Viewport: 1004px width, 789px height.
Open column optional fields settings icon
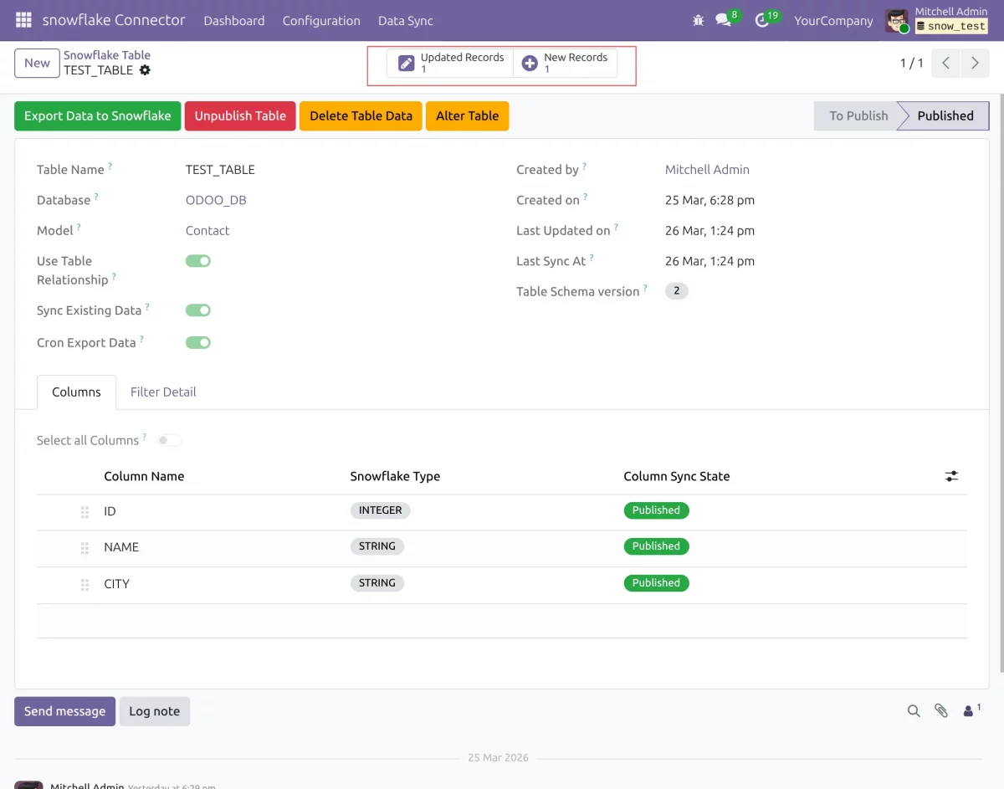point(951,476)
